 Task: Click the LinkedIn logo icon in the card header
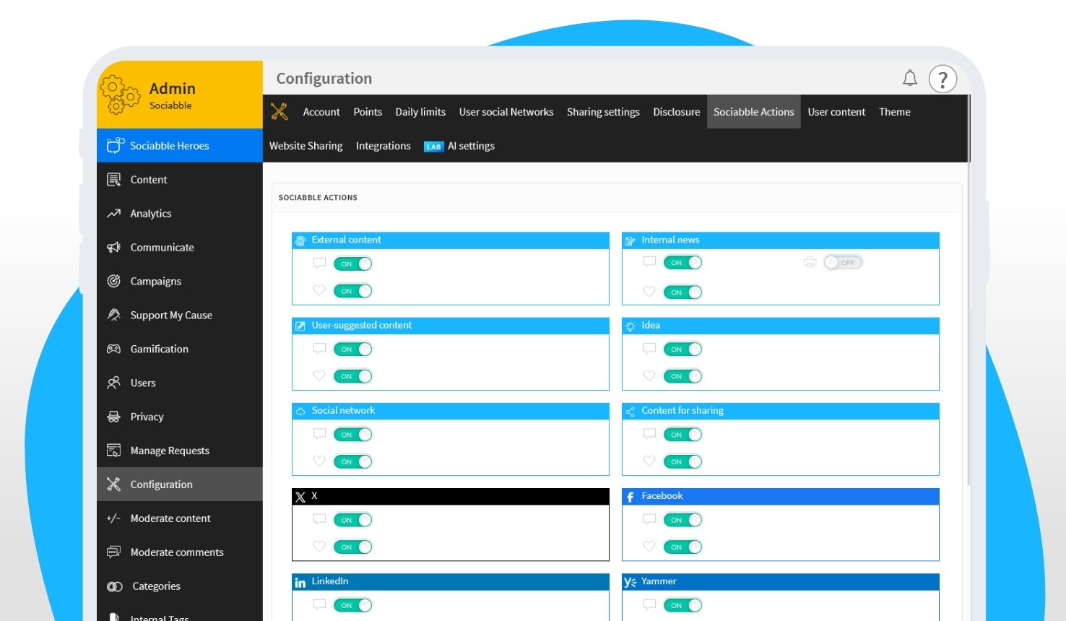coord(300,582)
